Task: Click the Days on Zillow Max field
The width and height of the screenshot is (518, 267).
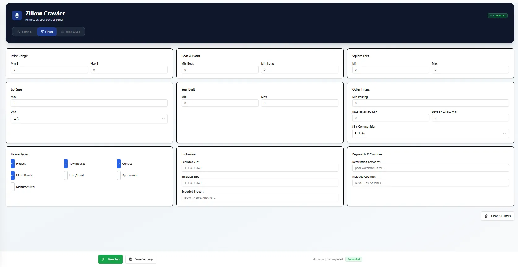Action: tap(470, 118)
